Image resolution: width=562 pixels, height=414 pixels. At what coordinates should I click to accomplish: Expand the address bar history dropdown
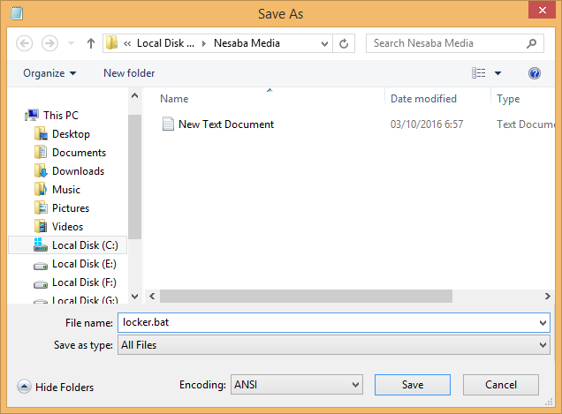point(324,43)
